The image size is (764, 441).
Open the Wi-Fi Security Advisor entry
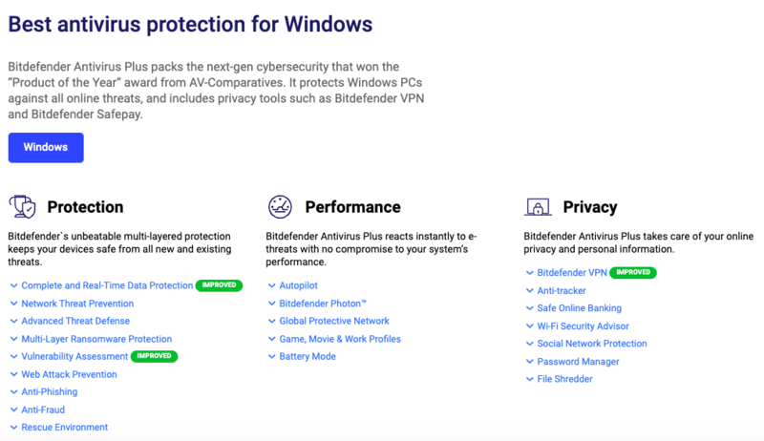[x=583, y=326]
